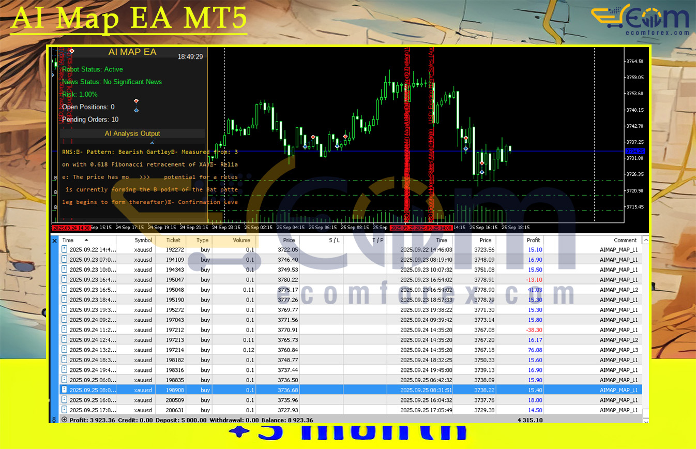Click the deal icon for ticket 192272

click(65, 249)
